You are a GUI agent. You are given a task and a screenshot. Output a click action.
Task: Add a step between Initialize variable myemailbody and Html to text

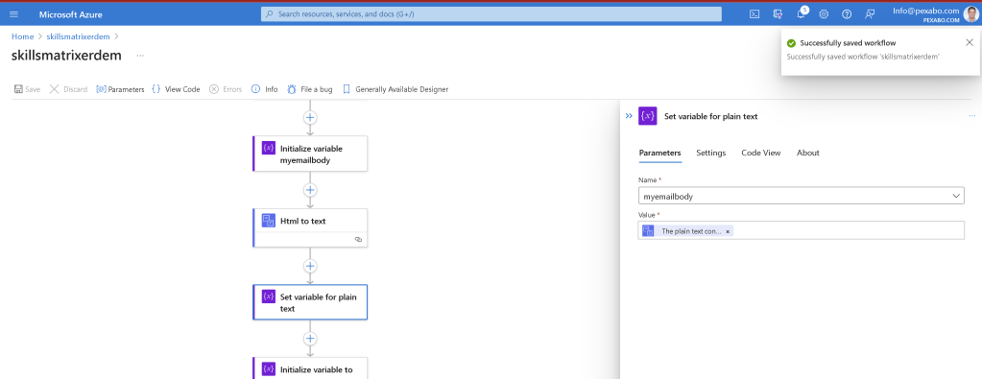(310, 190)
